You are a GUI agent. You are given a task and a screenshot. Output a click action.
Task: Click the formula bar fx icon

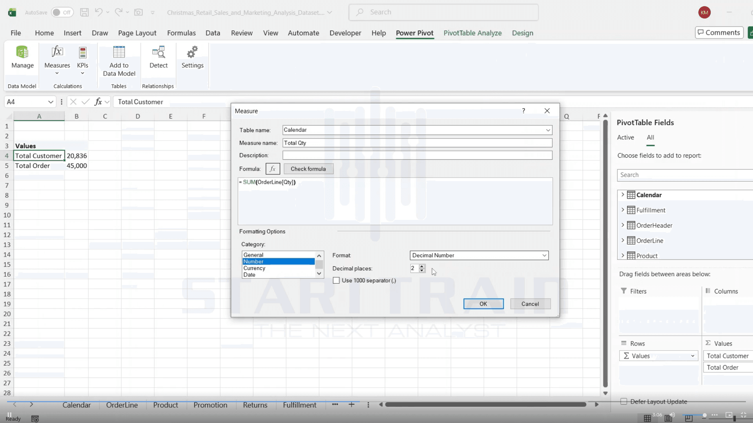click(98, 102)
